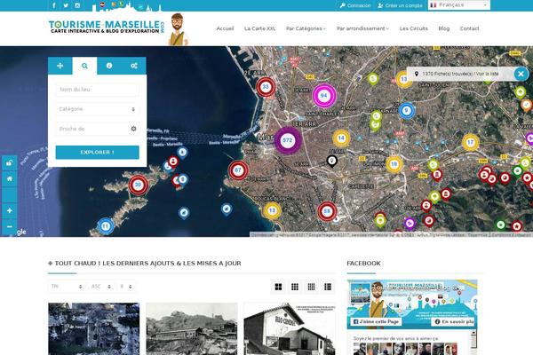Open Les Circuits menu item

(x=414, y=28)
